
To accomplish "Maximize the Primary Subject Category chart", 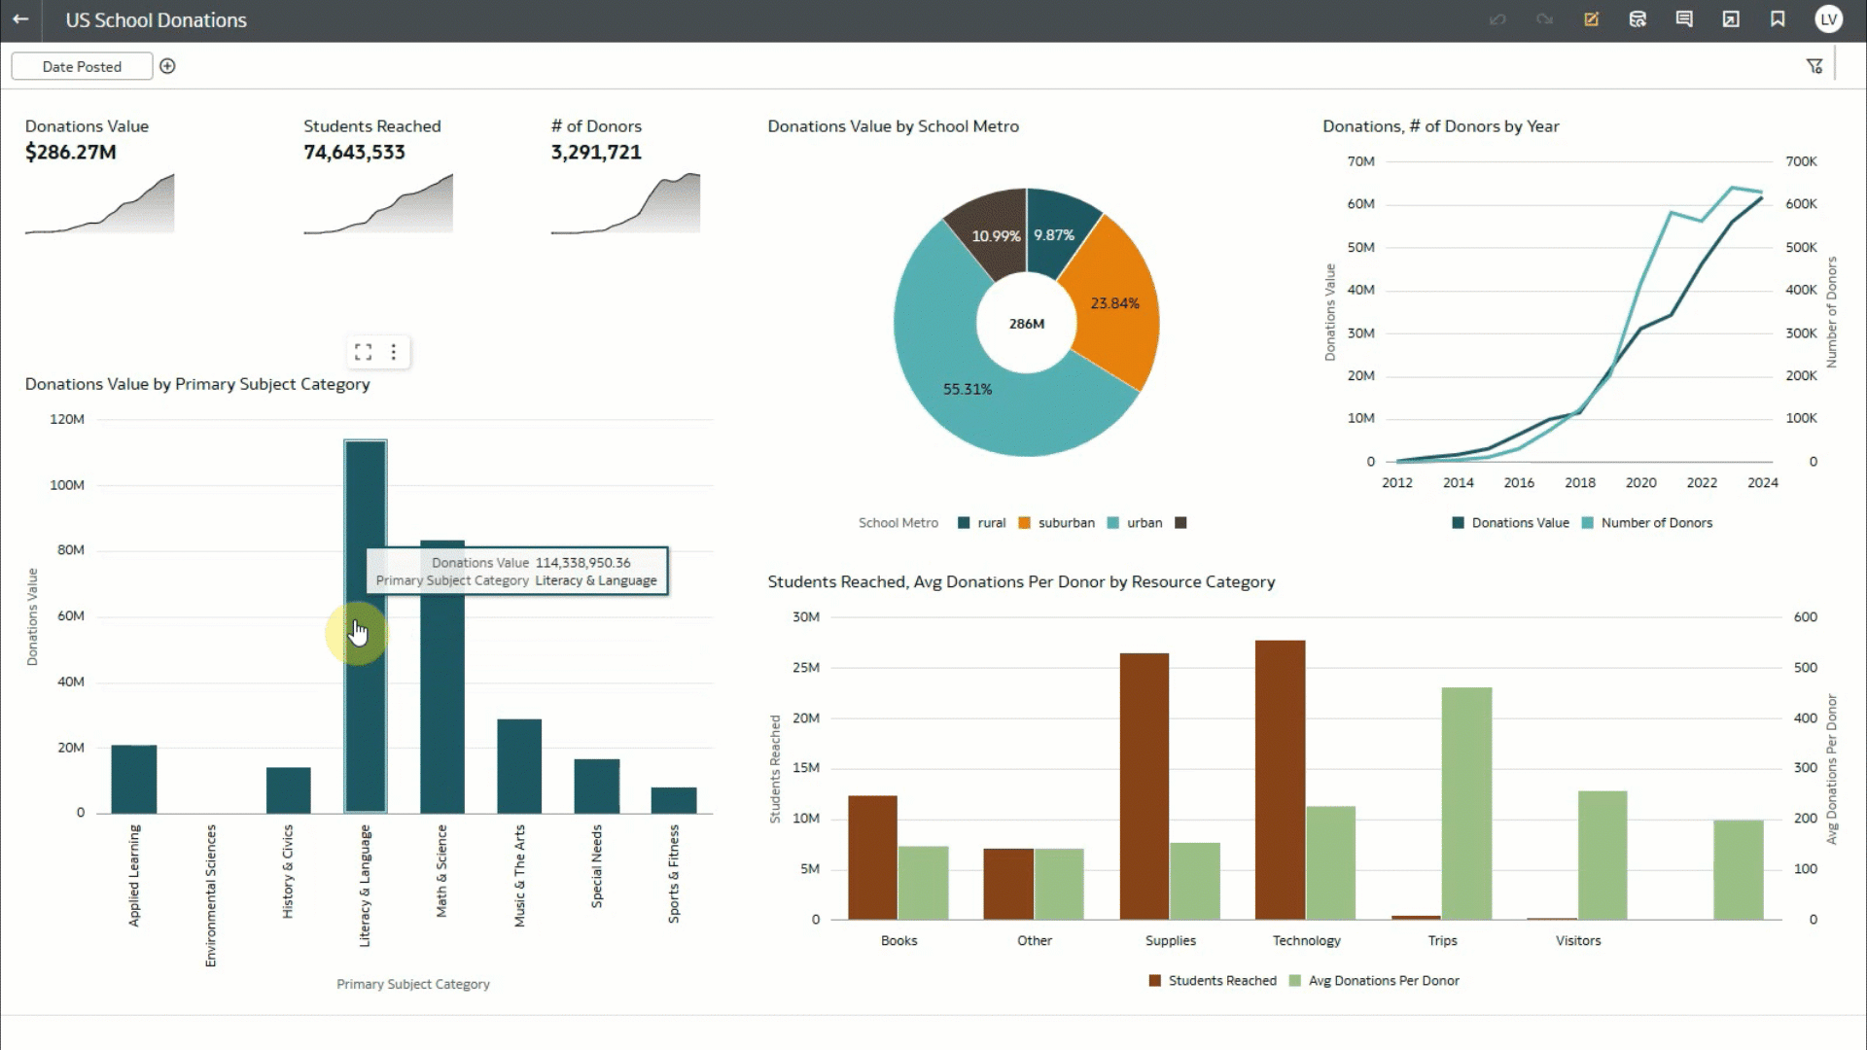I will pos(365,352).
